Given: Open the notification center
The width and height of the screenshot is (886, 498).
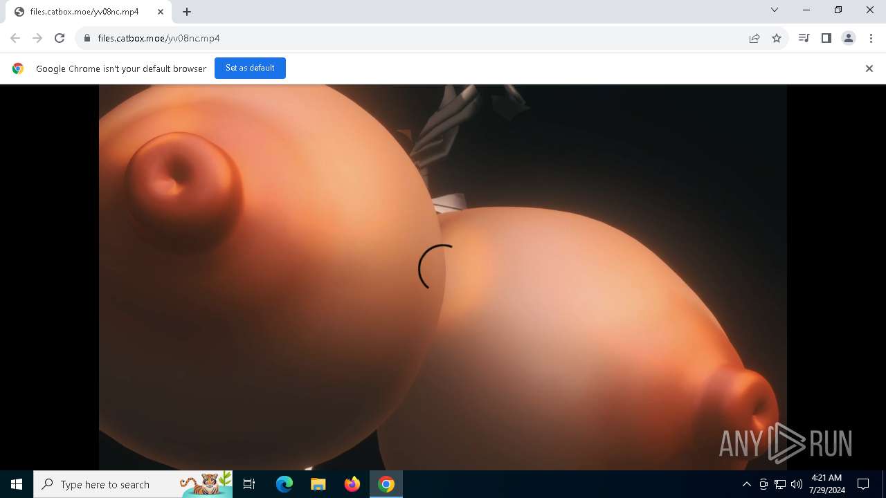Looking at the screenshot, I should click(863, 484).
